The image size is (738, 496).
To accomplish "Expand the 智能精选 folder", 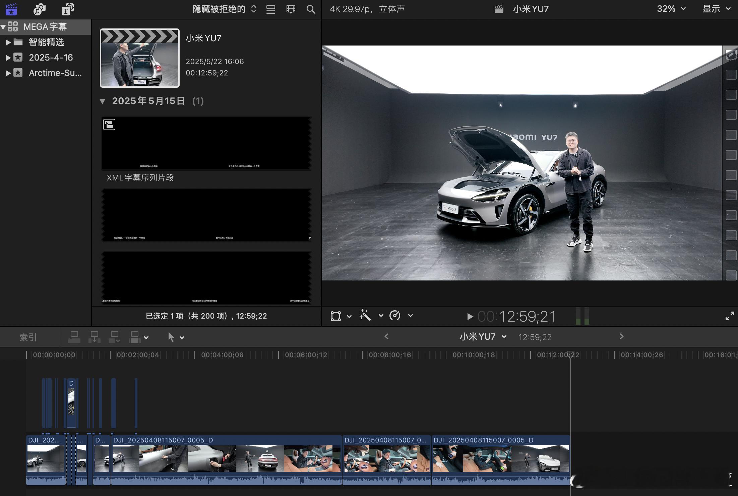I will coord(8,42).
